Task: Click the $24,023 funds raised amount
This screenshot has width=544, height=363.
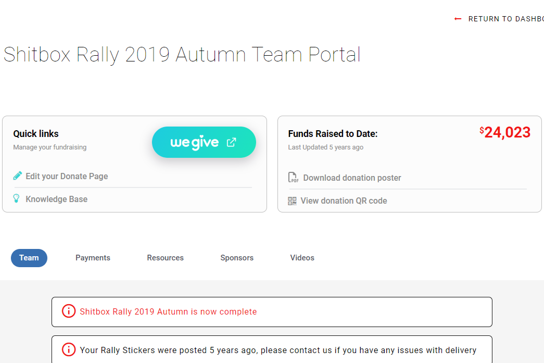Action: tap(505, 133)
